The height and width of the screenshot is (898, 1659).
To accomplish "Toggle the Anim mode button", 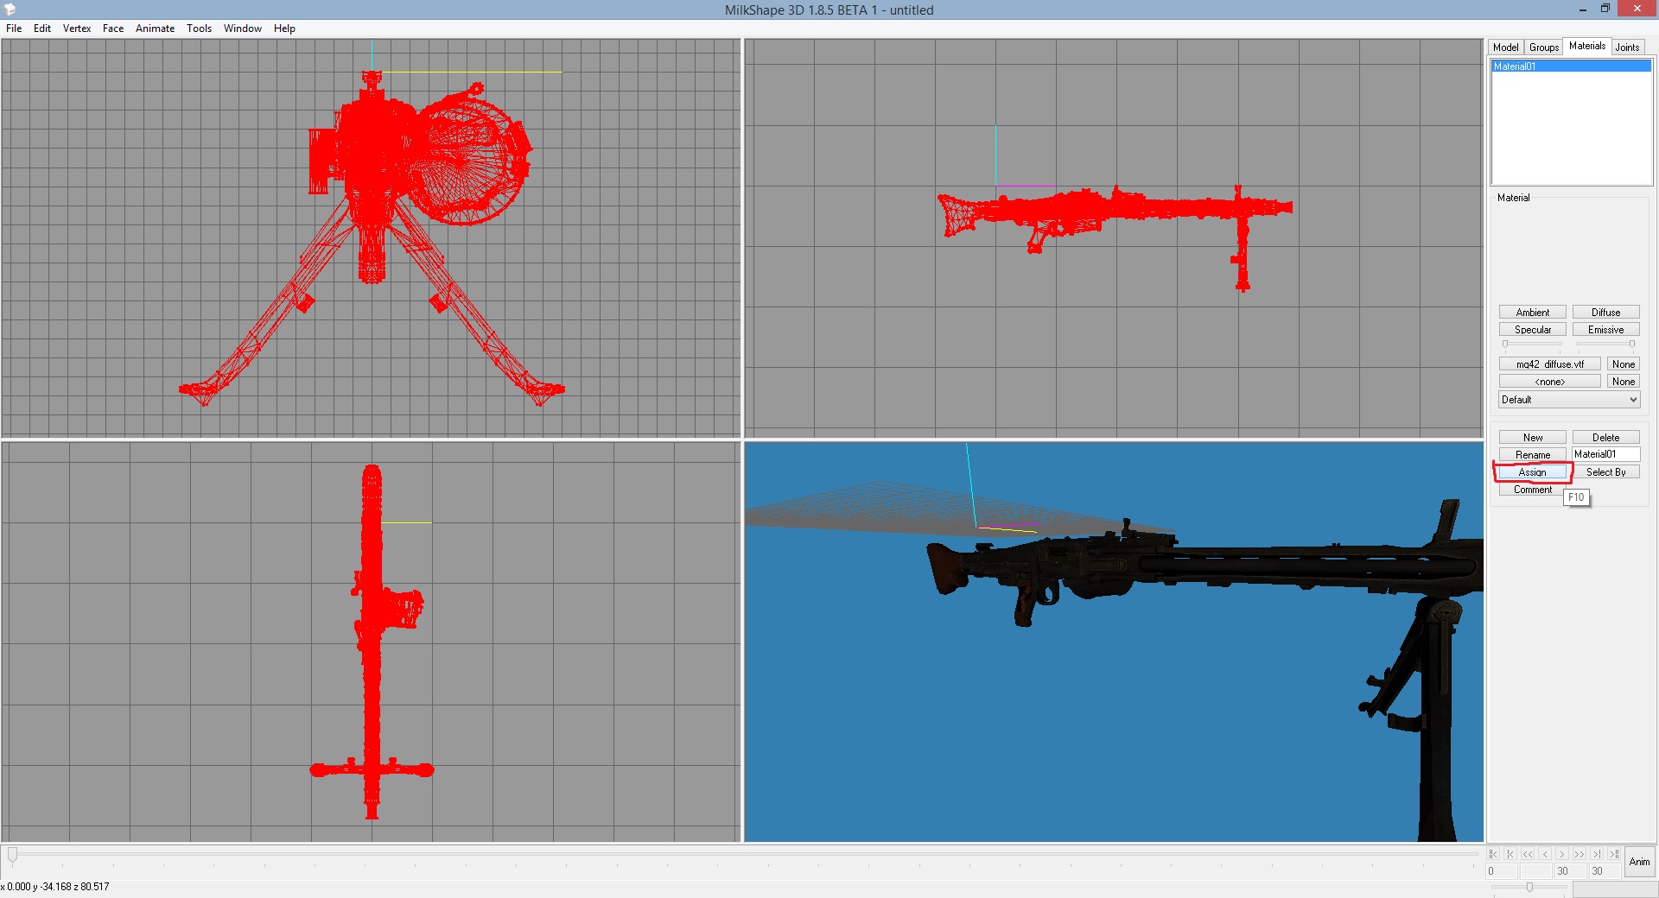I will tap(1639, 862).
